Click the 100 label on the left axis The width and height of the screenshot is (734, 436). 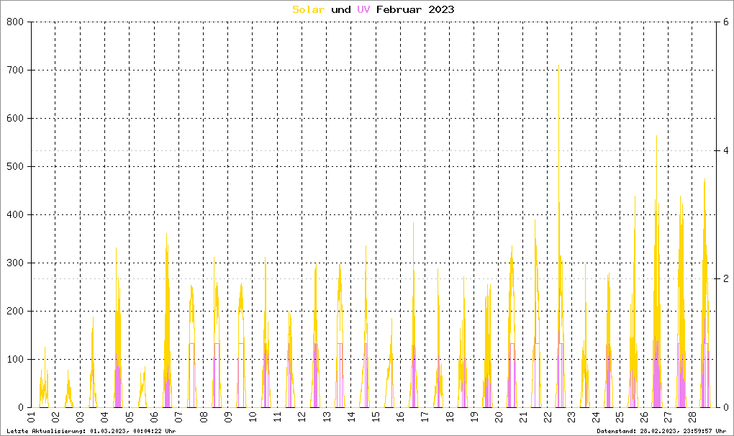(x=16, y=360)
